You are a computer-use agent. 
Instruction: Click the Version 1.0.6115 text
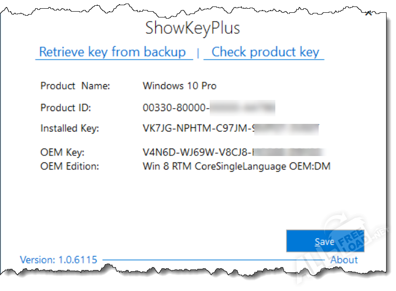click(x=59, y=259)
